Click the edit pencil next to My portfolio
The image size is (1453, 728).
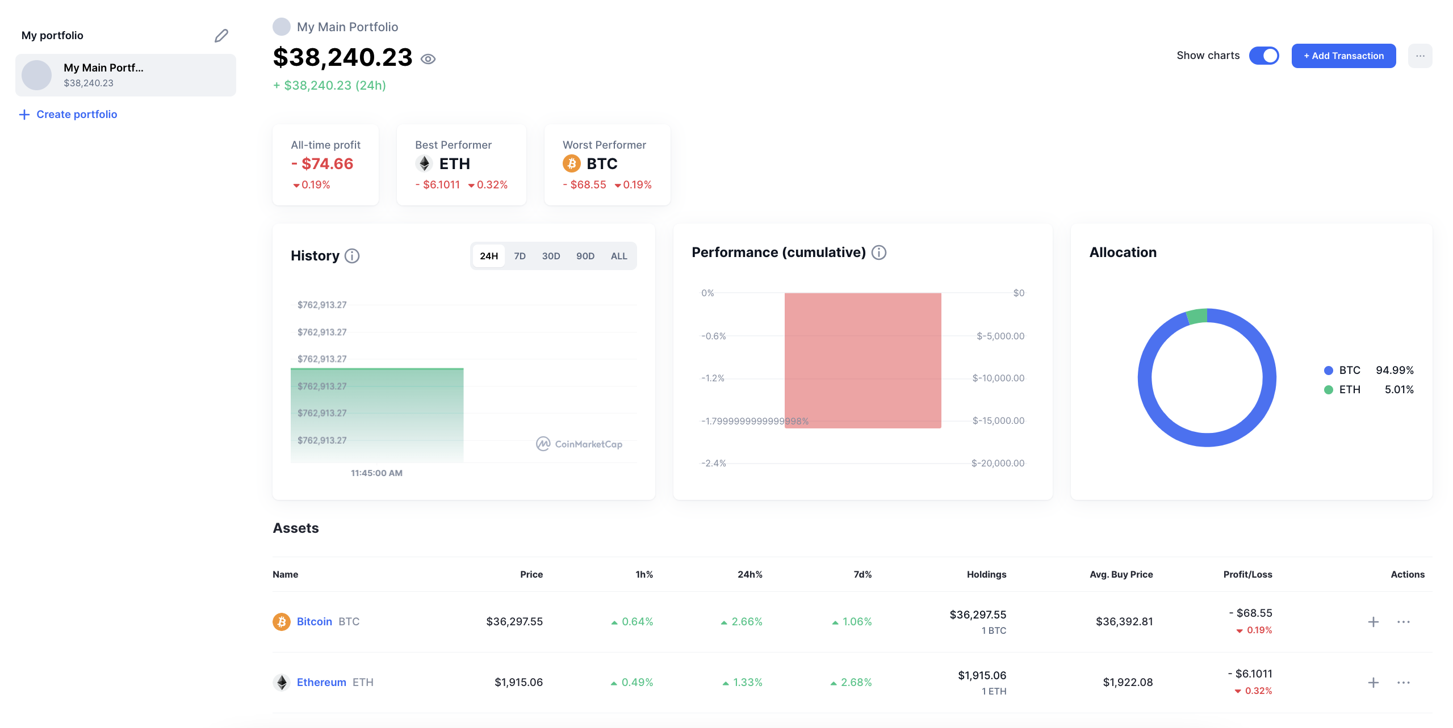[x=221, y=35]
